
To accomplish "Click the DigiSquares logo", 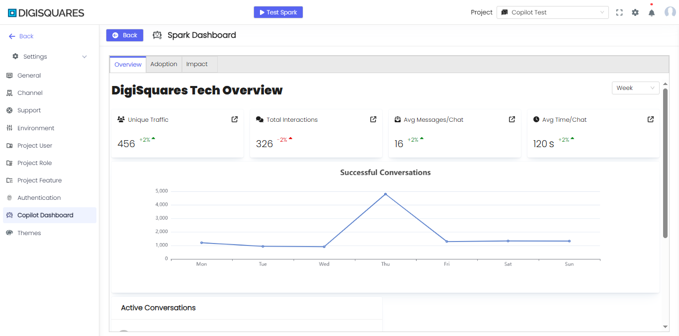I will point(46,13).
